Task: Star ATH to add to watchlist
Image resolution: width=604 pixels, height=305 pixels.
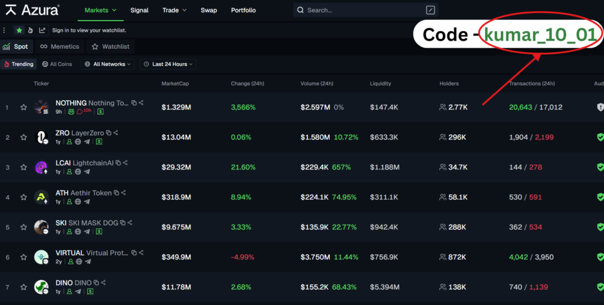Action: 24,197
